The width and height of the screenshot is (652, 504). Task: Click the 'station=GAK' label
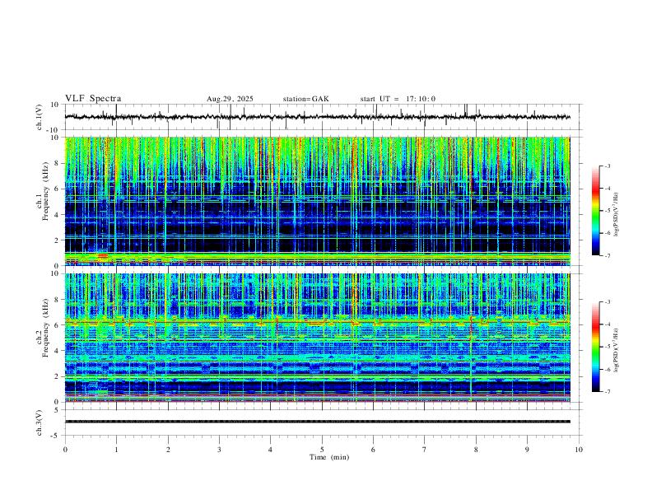point(306,99)
